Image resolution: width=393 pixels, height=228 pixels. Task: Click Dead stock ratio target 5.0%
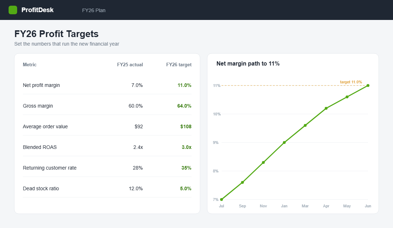(186, 188)
